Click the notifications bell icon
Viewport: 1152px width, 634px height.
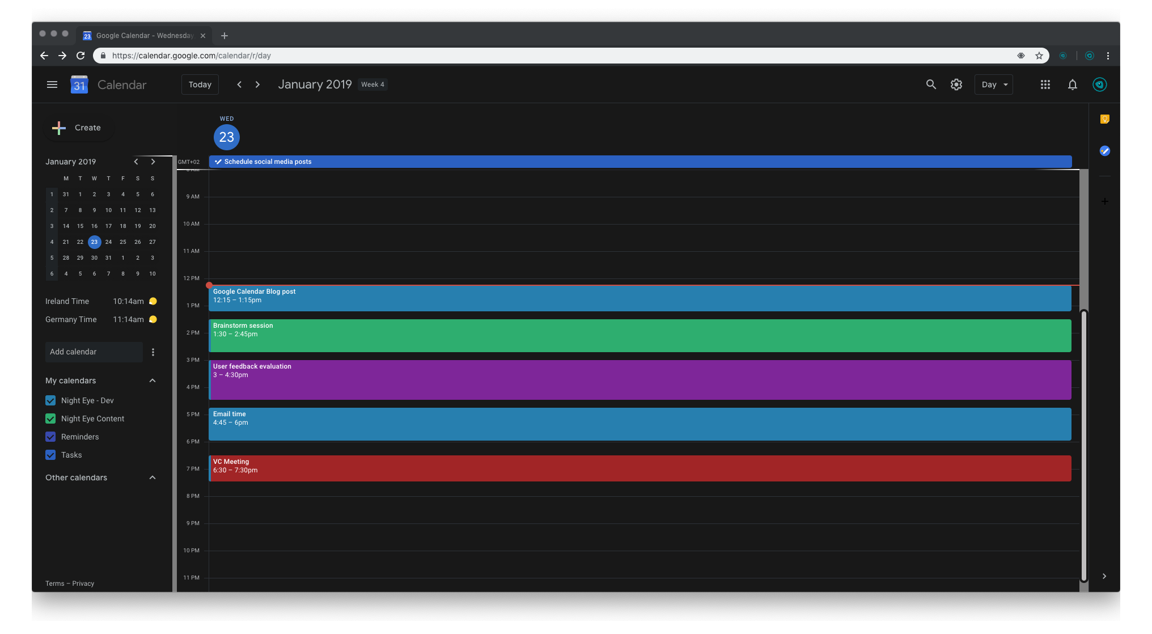coord(1073,84)
